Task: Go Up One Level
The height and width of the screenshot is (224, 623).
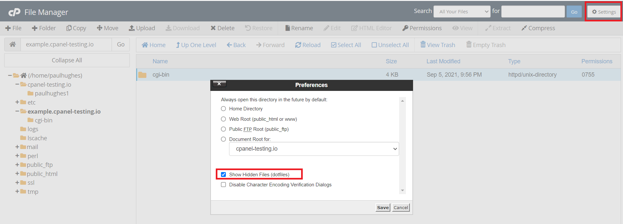Action: [x=196, y=45]
